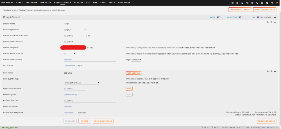
Task: Open the orange notification bell
Action: tap(277, 3)
